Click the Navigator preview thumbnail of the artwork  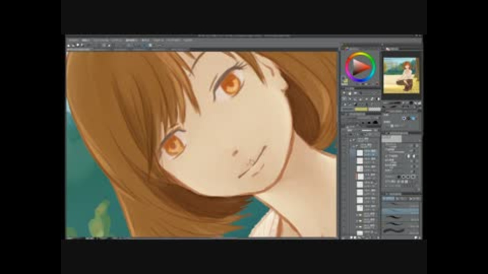[x=401, y=76]
